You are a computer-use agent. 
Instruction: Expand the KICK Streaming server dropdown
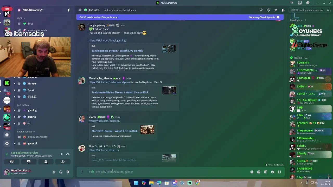click(x=33, y=10)
